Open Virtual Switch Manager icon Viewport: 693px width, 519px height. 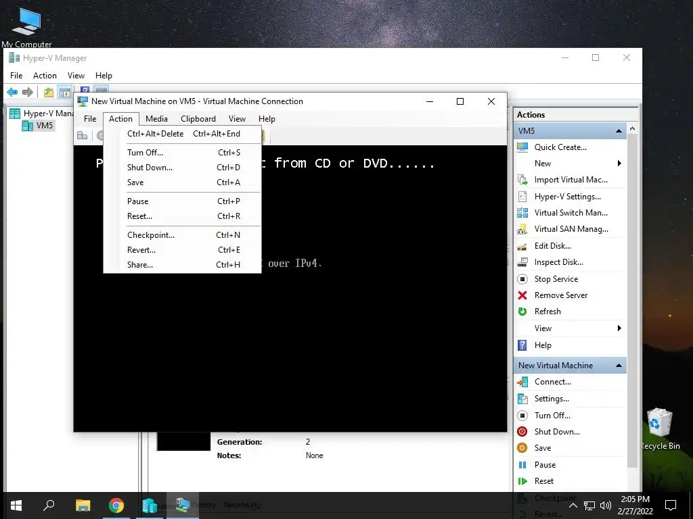[522, 213]
